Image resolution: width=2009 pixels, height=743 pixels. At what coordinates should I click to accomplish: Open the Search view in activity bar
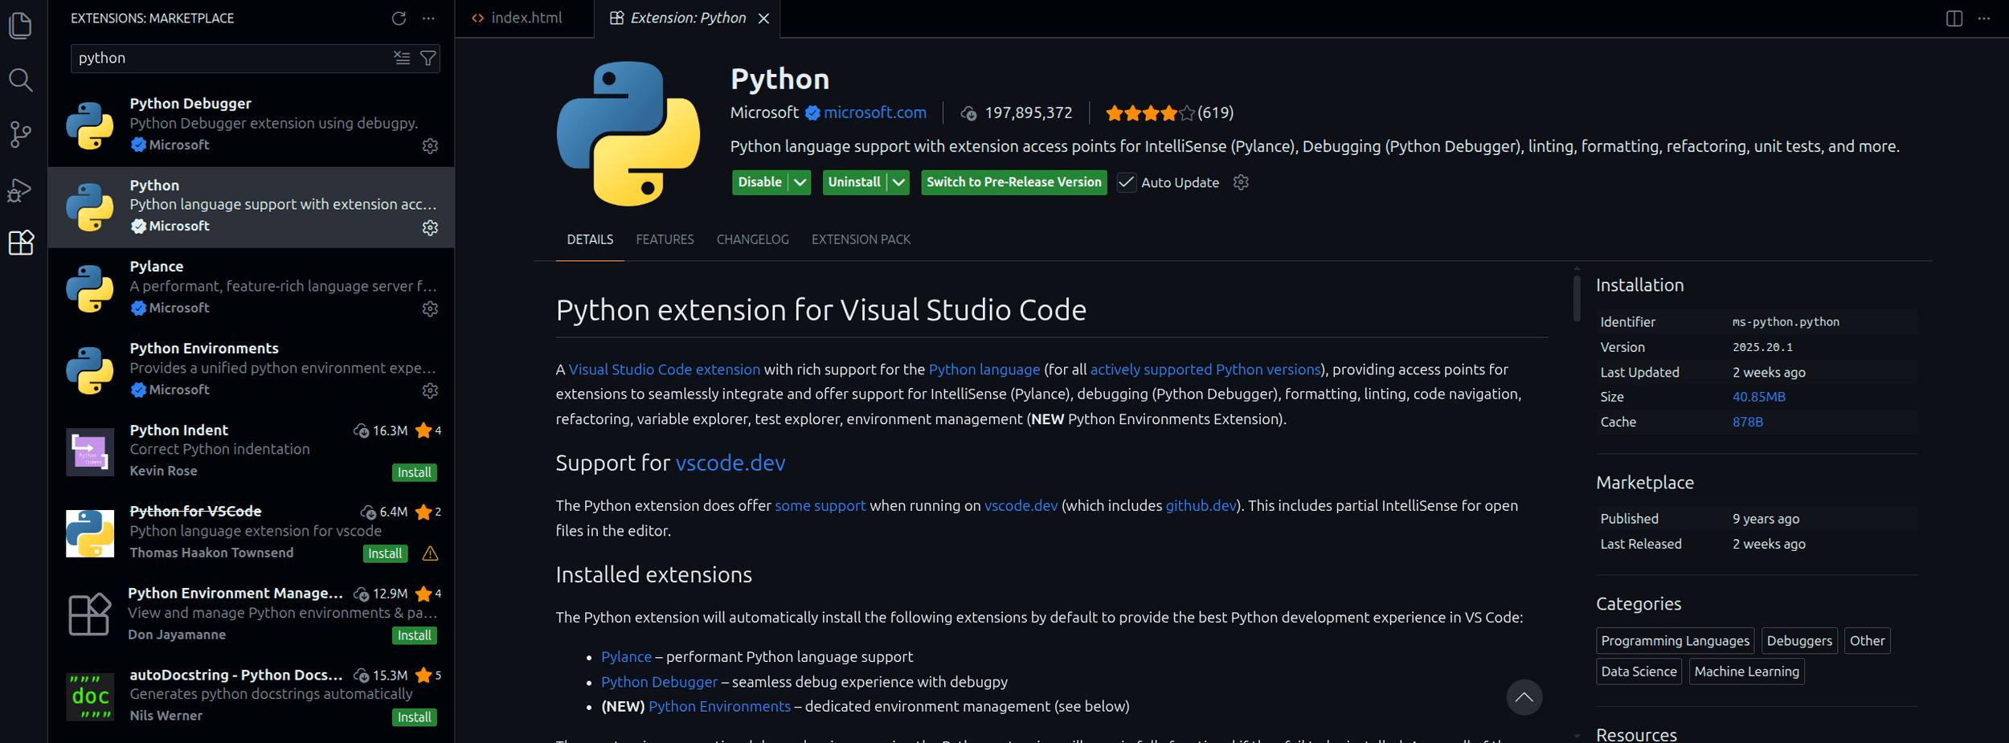click(x=20, y=80)
